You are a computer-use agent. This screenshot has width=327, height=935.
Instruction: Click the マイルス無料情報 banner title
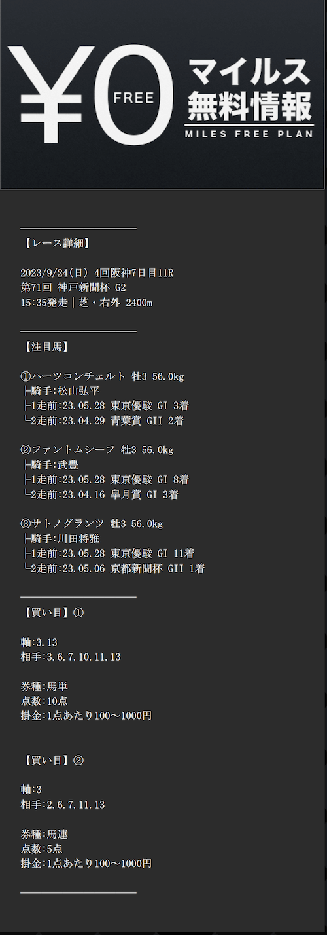click(x=248, y=89)
